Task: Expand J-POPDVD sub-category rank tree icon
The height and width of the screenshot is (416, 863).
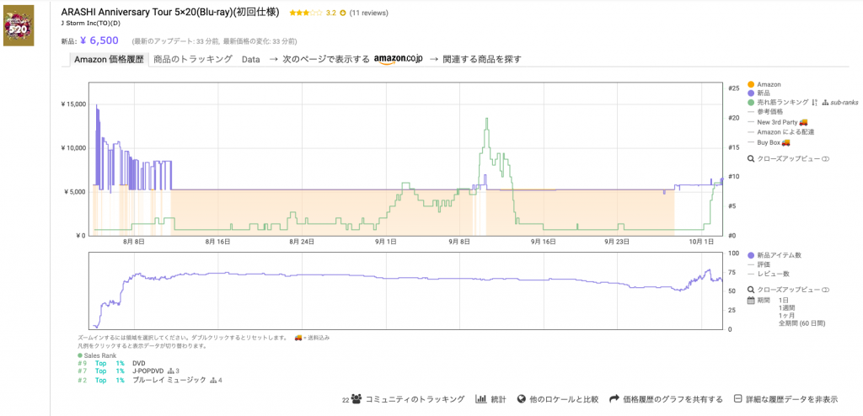Action: pos(173,371)
